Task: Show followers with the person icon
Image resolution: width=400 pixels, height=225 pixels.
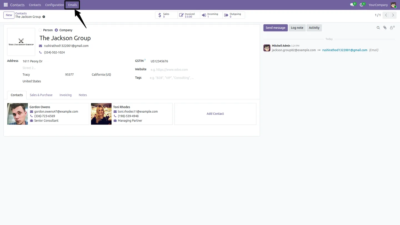Action: [x=392, y=28]
